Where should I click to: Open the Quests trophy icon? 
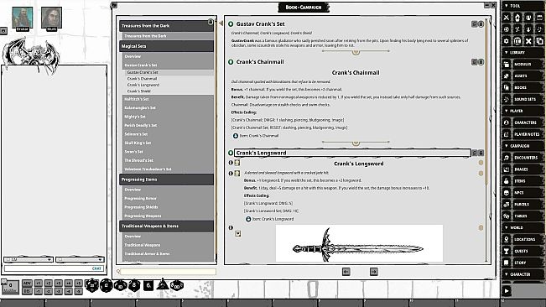507,251
